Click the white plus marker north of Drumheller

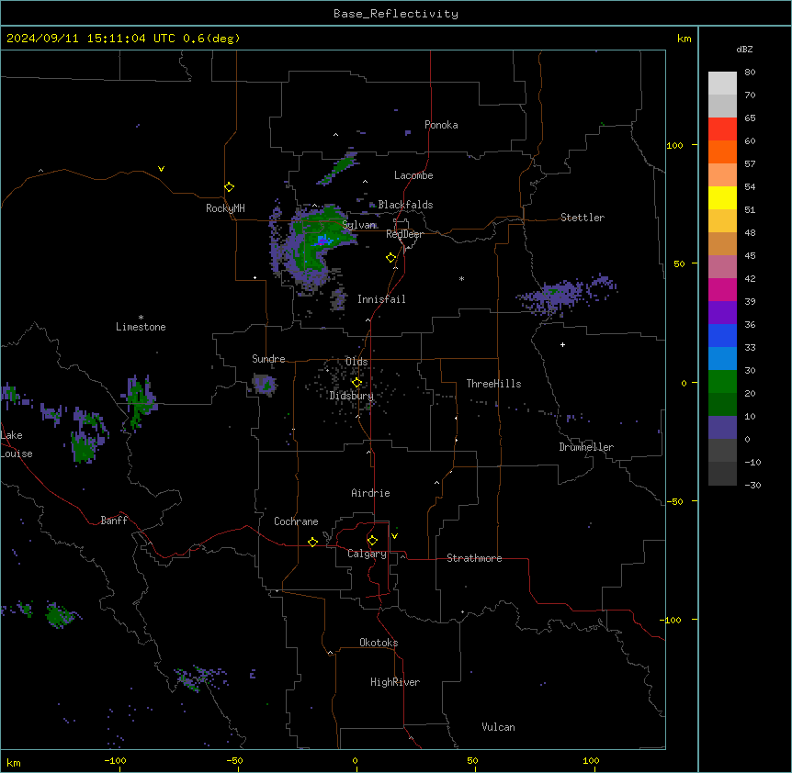tap(562, 344)
